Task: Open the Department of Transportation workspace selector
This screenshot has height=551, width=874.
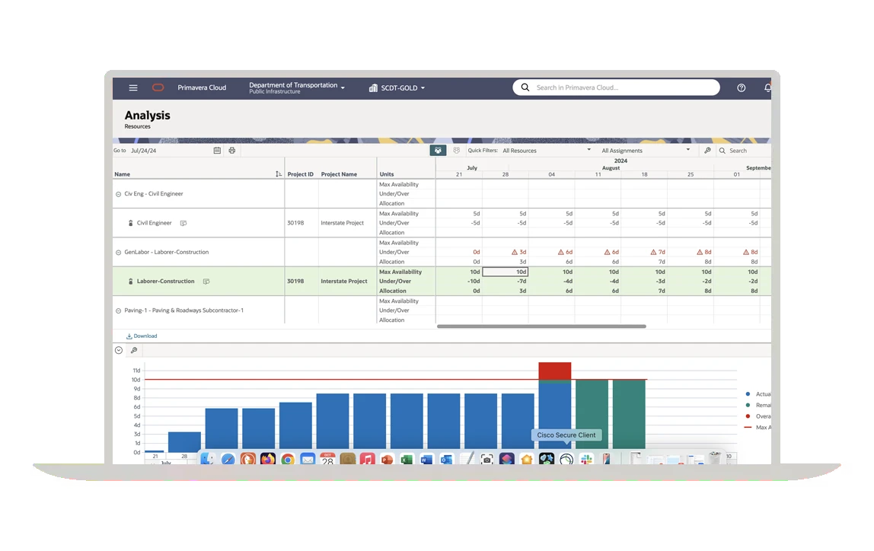Action: click(x=296, y=87)
